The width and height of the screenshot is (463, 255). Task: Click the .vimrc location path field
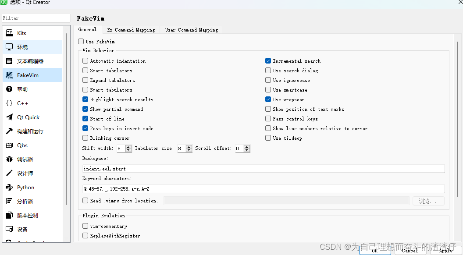click(286, 201)
